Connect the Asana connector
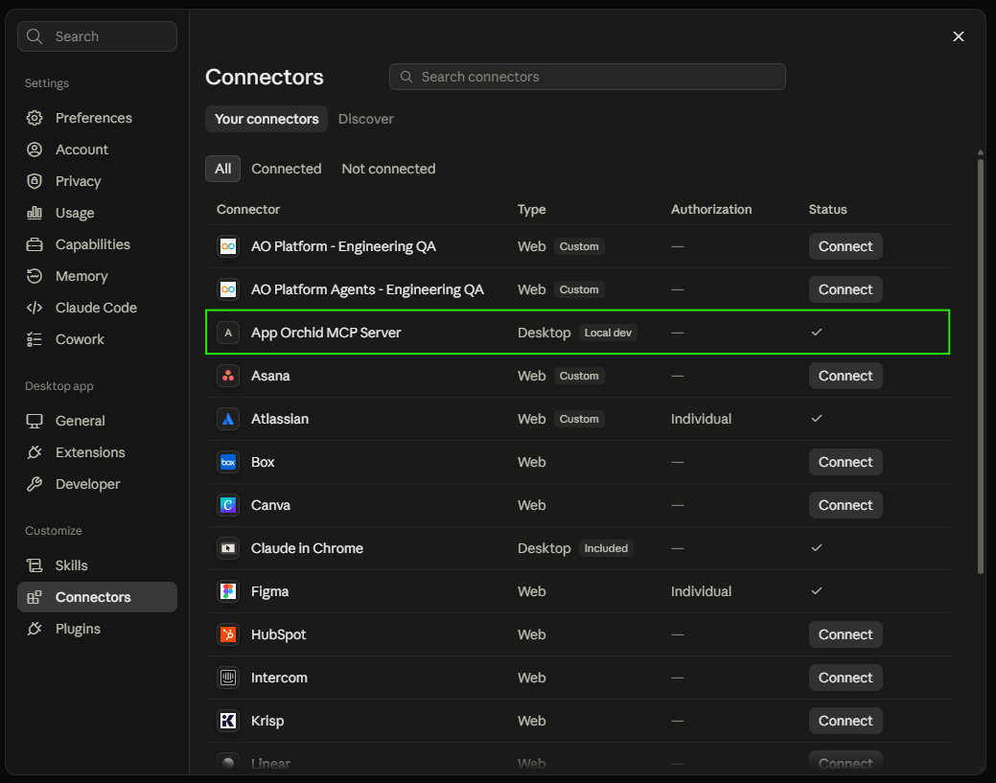 tap(845, 376)
